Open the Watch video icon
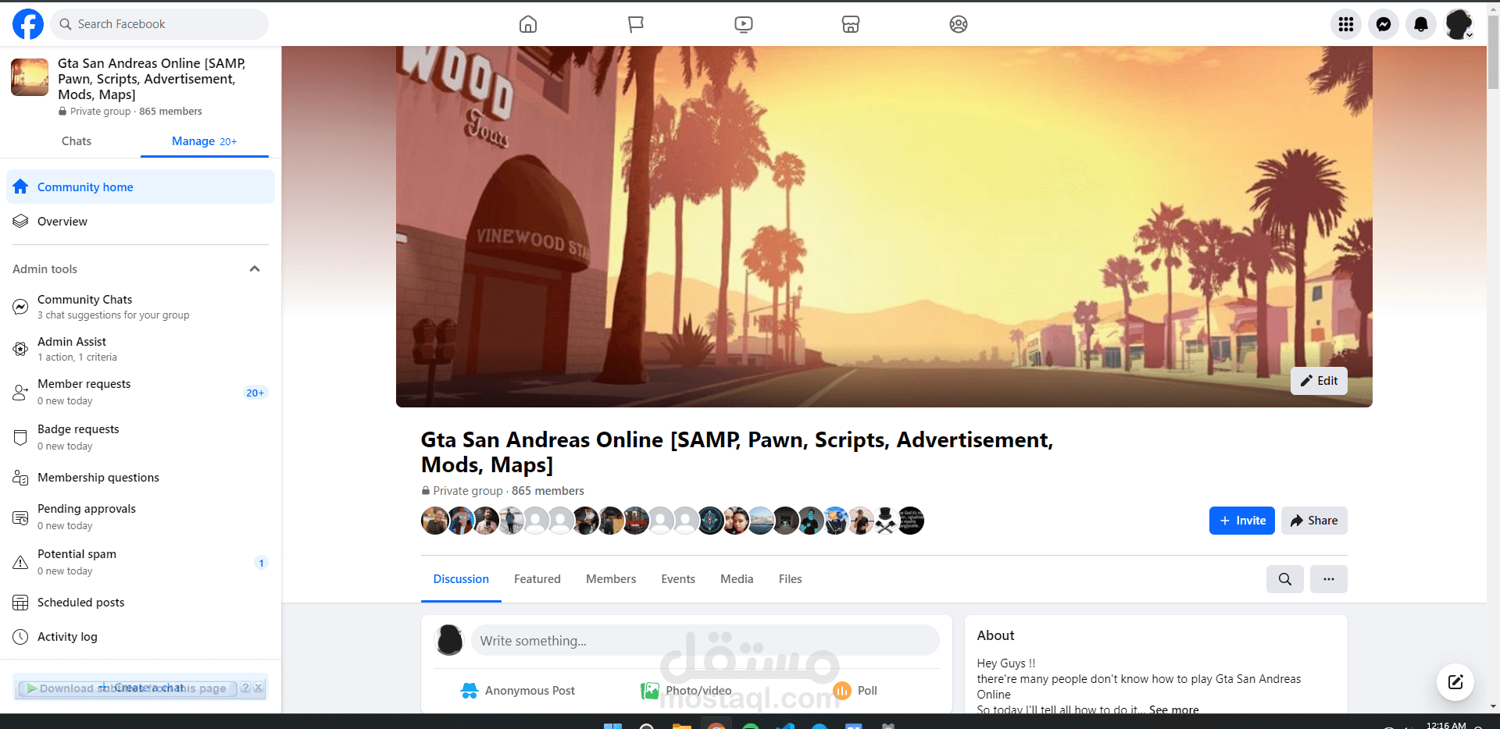Screen dimensions: 1500x729 pos(744,24)
